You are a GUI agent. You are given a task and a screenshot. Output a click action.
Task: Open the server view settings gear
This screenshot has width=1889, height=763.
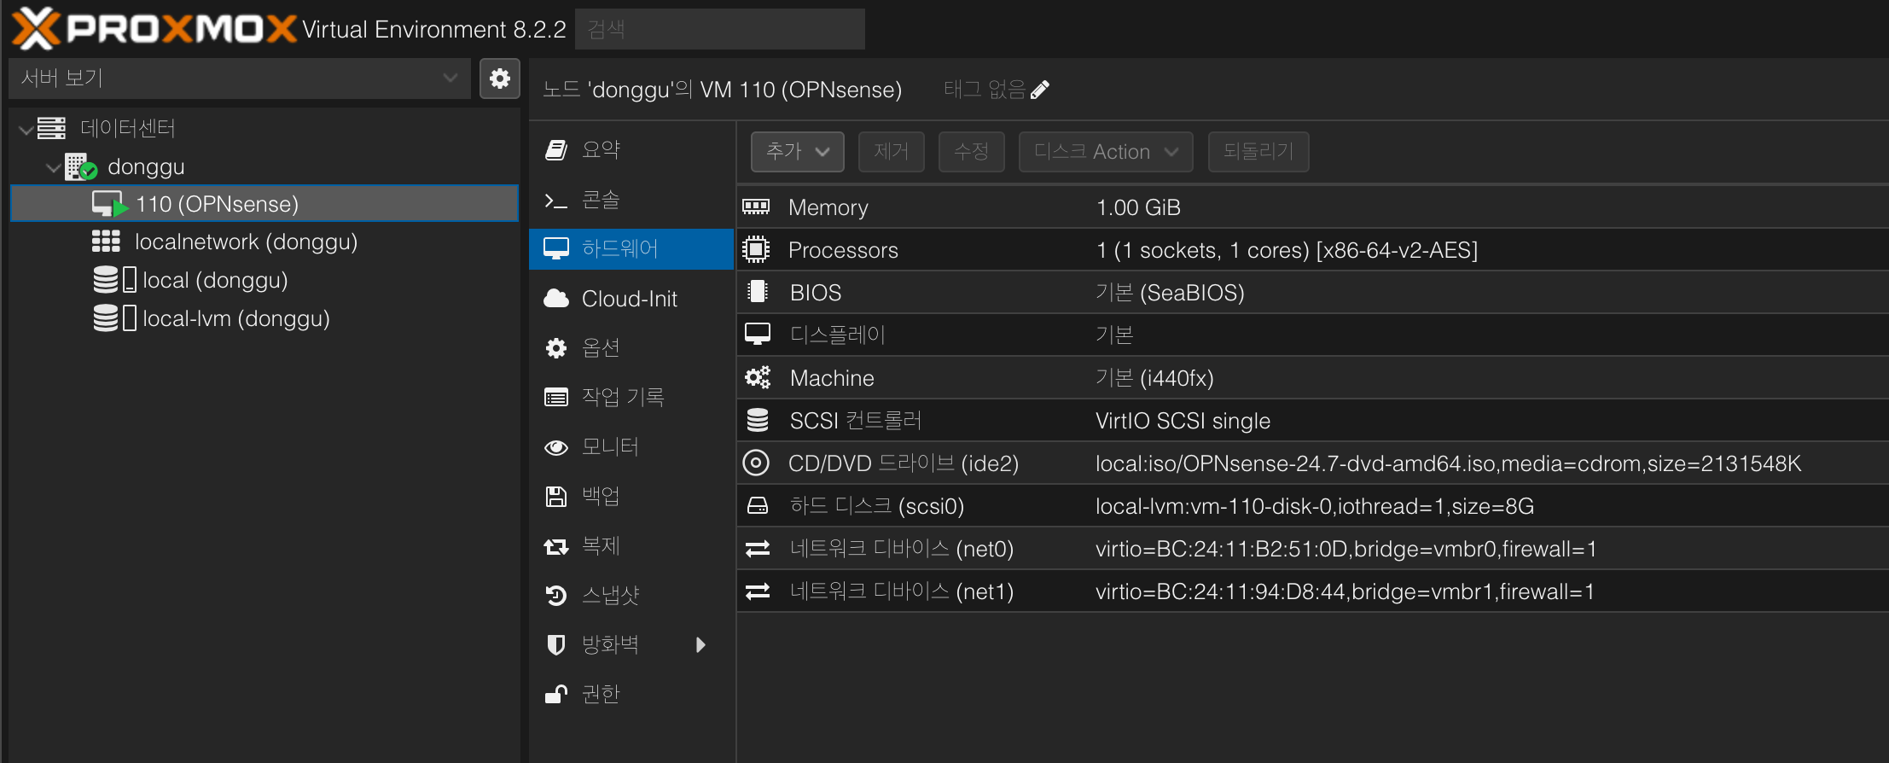(x=500, y=79)
